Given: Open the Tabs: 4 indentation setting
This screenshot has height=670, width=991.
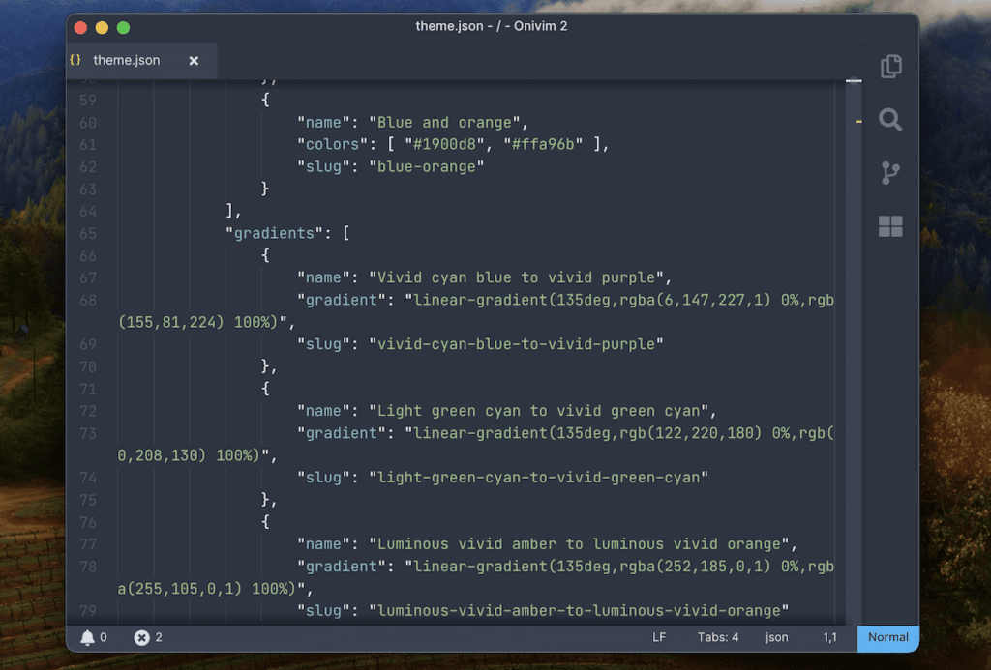Looking at the screenshot, I should coord(718,637).
